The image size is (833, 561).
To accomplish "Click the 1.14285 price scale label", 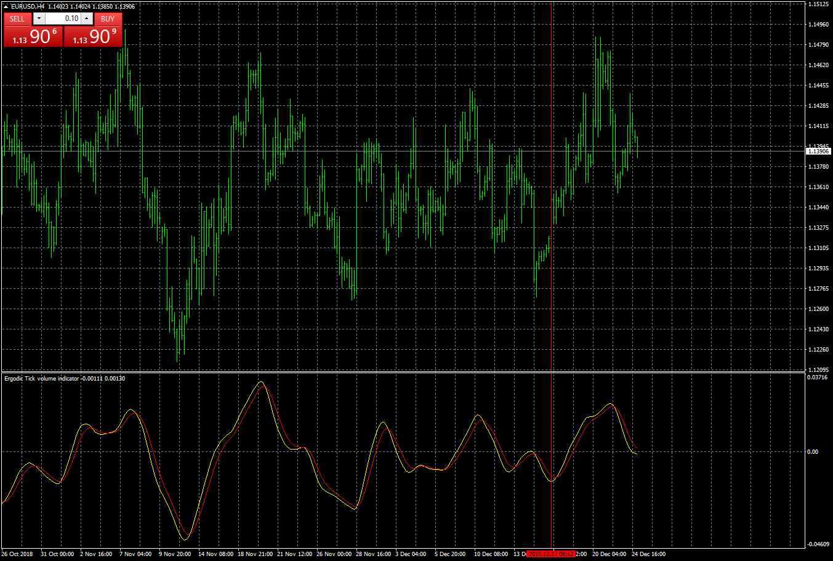I will click(x=818, y=106).
